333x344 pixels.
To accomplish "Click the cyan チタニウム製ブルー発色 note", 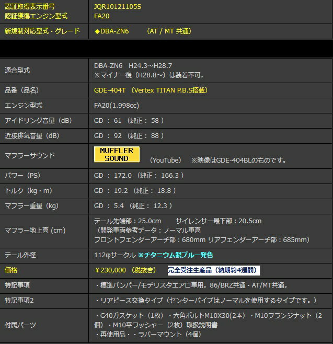I will [x=175, y=255].
